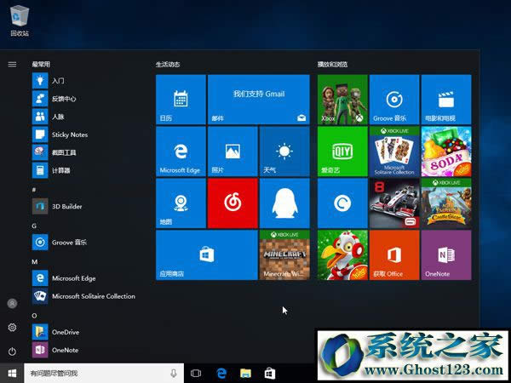Image resolution: width=511 pixels, height=383 pixels.
Task: Open the Microsoft Edge tile
Action: click(x=181, y=151)
